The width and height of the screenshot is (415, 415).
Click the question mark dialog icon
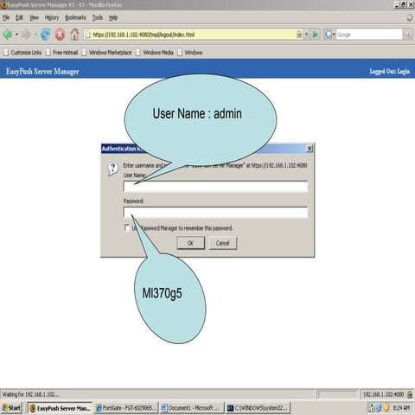[112, 169]
